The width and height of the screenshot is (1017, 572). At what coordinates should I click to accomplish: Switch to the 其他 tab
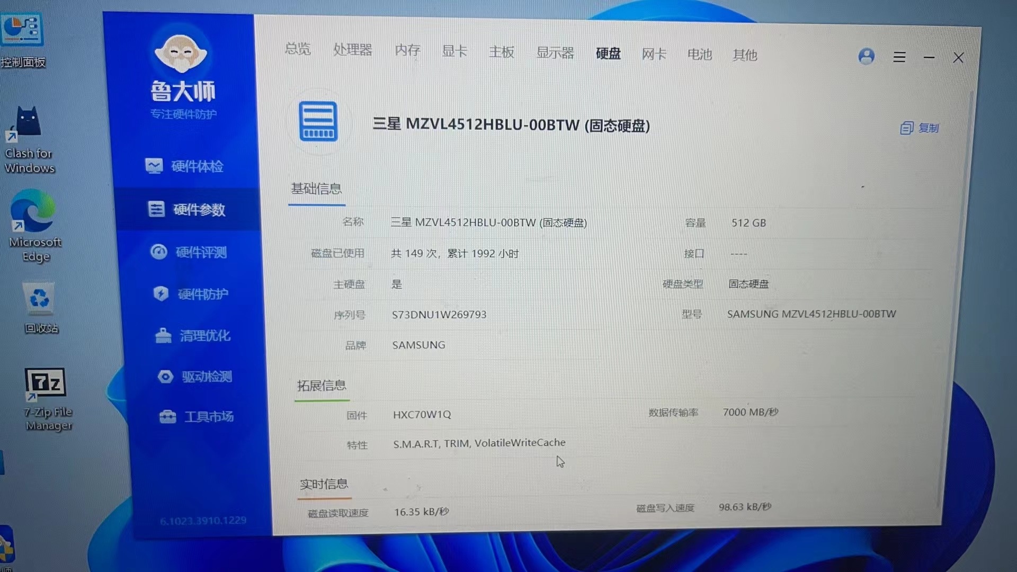coord(745,55)
